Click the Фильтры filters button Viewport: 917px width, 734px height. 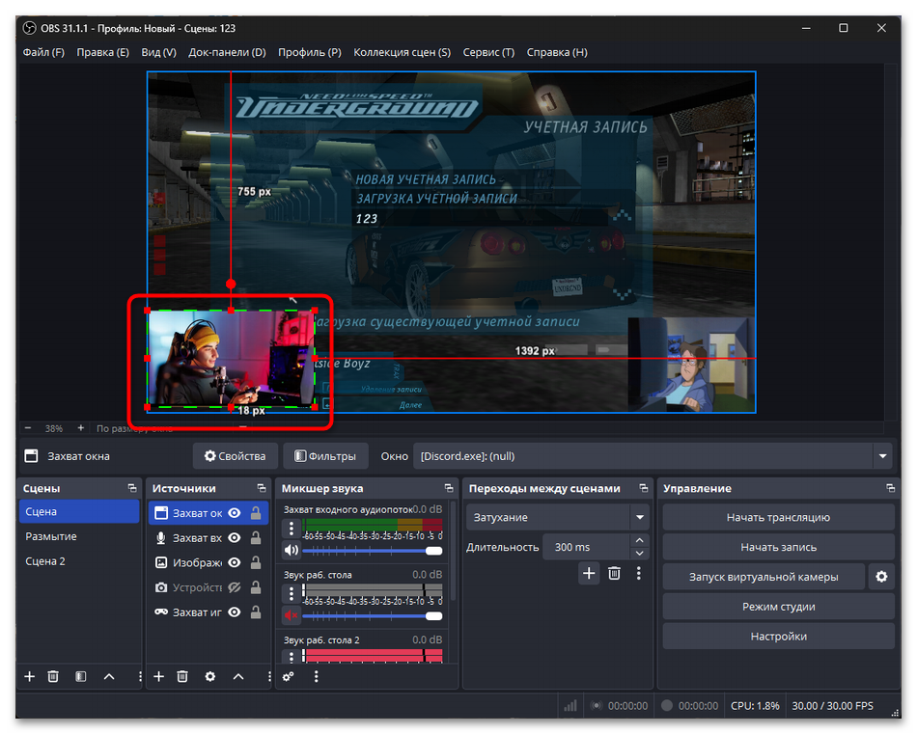(x=325, y=456)
